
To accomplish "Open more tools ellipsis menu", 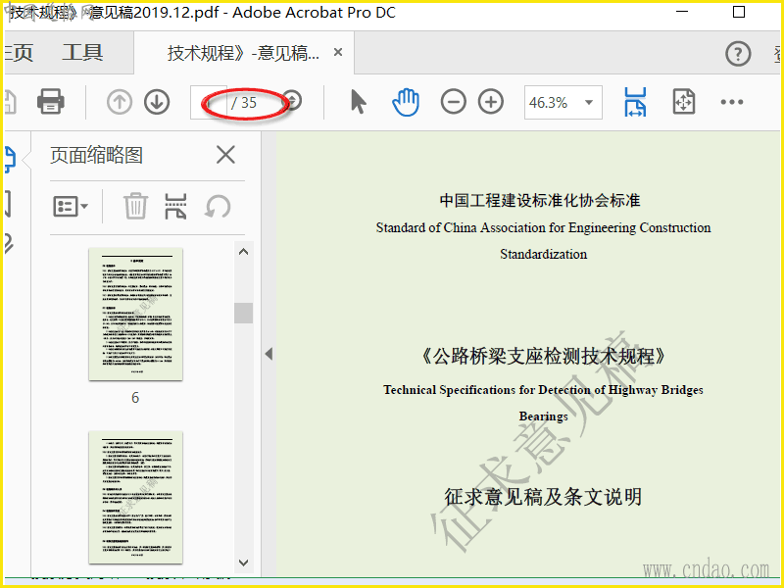I will [x=731, y=102].
